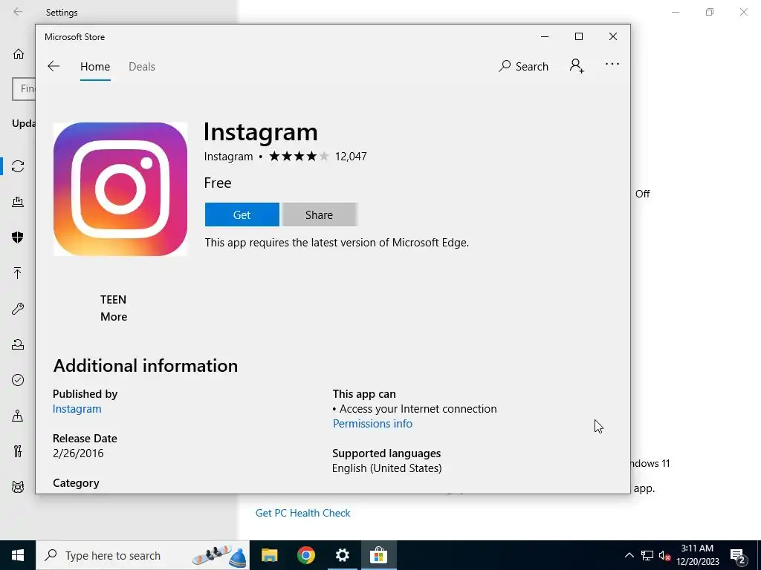Screen dimensions: 761x570
Task: Open Permissions info link
Action: (x=372, y=424)
